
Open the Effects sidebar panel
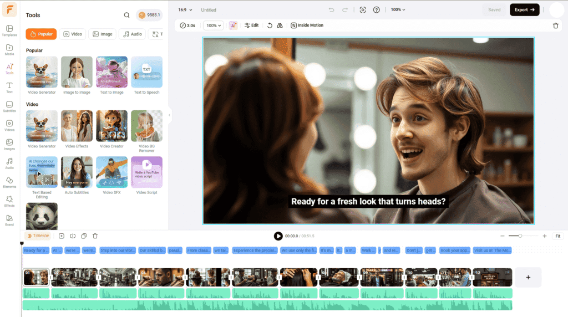coord(9,202)
